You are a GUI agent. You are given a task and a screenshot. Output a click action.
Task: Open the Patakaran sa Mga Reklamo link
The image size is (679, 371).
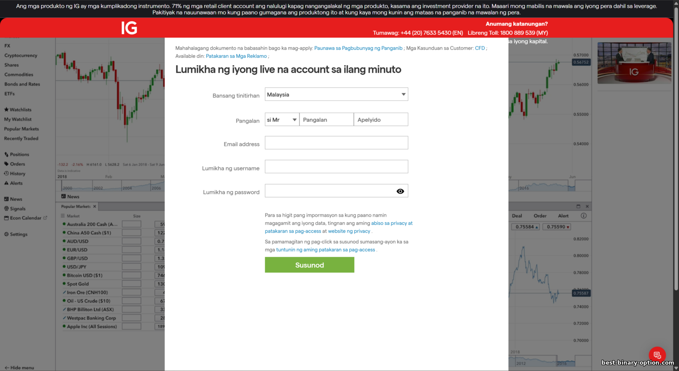[x=236, y=56]
